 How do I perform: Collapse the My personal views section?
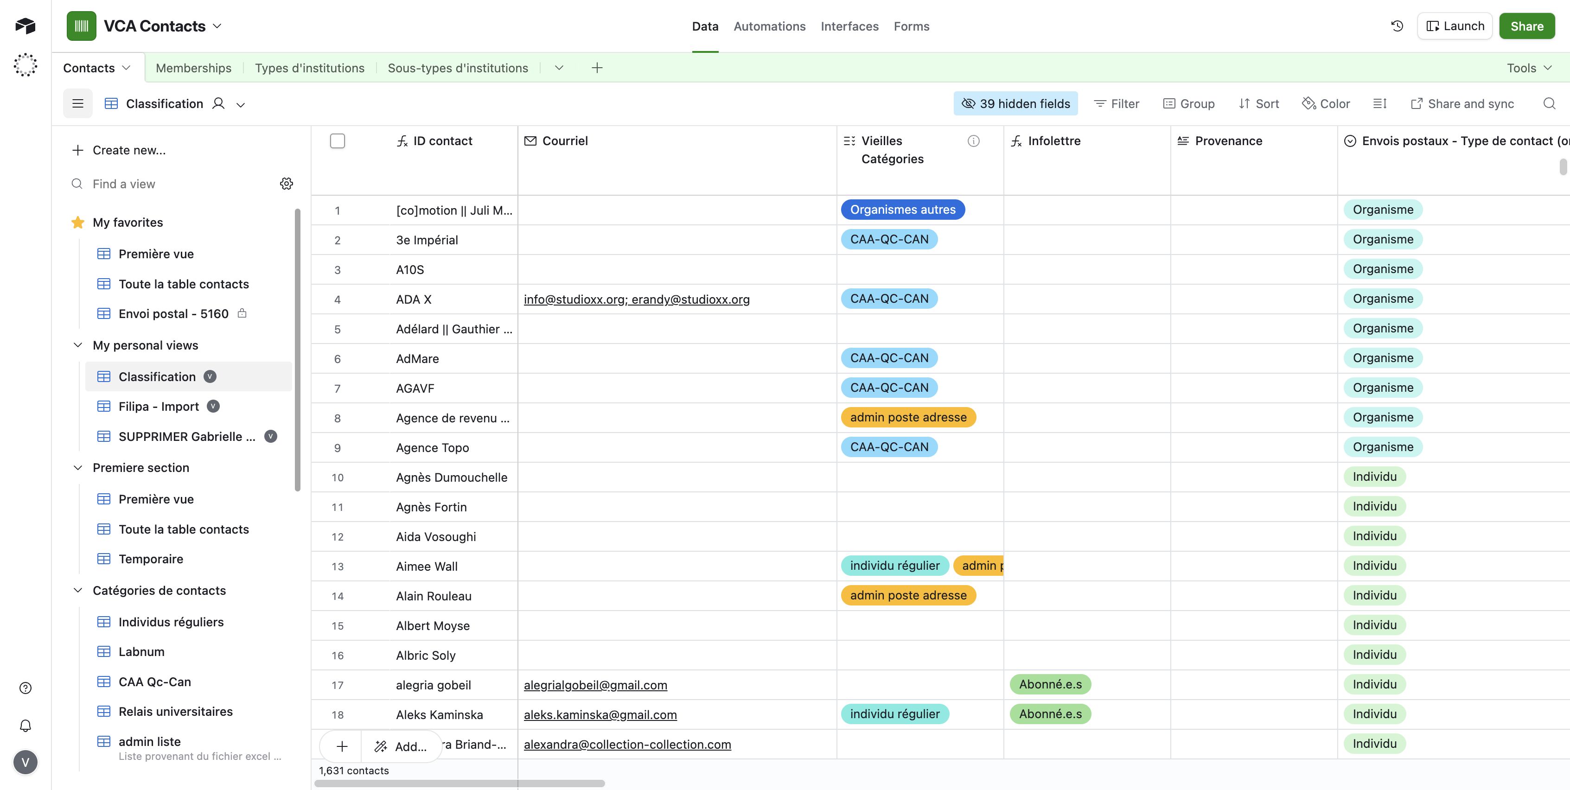[78, 345]
